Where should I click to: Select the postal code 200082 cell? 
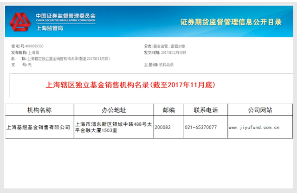click(169, 127)
